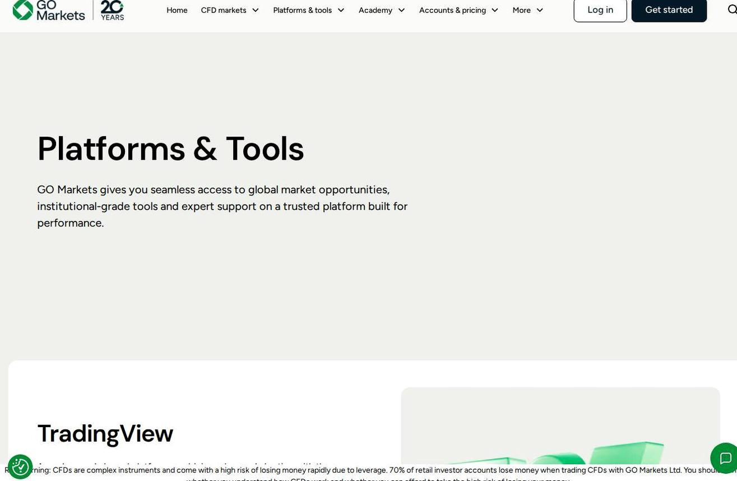This screenshot has width=737, height=481.
Task: Open the live chat bubble icon
Action: tap(725, 458)
